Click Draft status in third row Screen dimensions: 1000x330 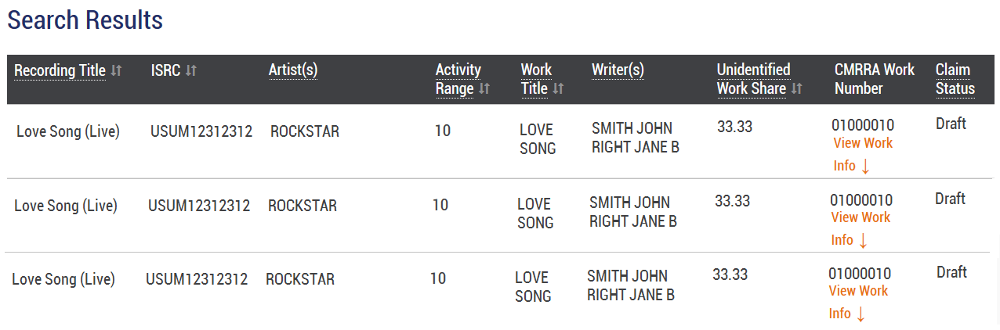pyautogui.click(x=951, y=272)
